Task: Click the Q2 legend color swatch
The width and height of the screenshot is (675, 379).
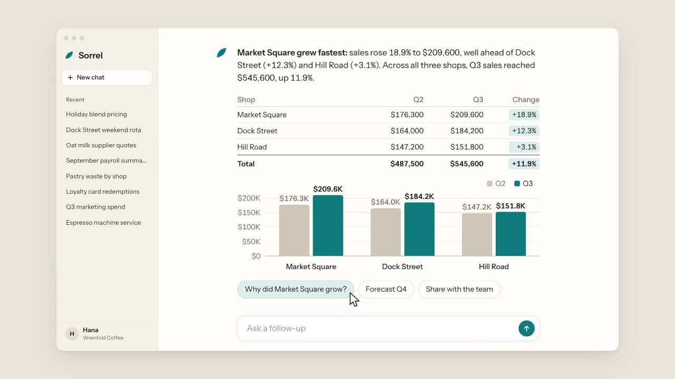Action: pyautogui.click(x=489, y=184)
